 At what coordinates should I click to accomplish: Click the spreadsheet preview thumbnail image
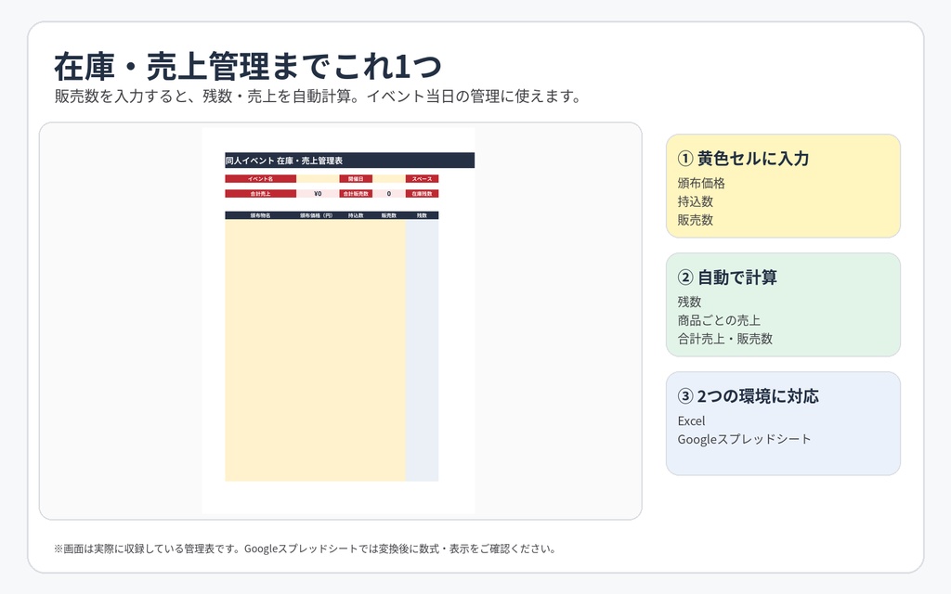pos(338,320)
